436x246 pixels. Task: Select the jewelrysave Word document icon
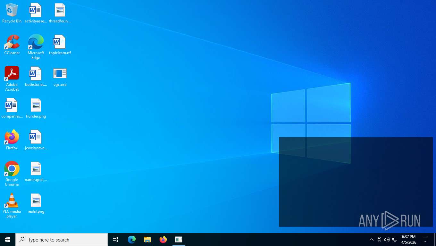(x=36, y=140)
